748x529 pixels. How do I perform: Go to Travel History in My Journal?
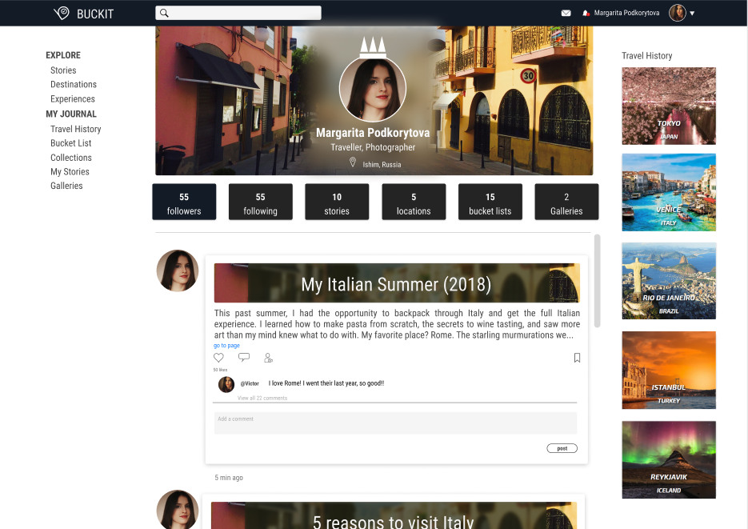pos(76,129)
